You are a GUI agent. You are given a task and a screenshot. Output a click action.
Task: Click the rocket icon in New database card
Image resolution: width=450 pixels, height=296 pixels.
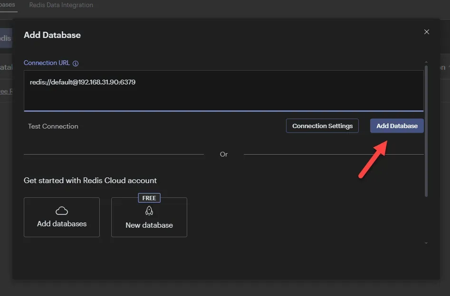(149, 211)
